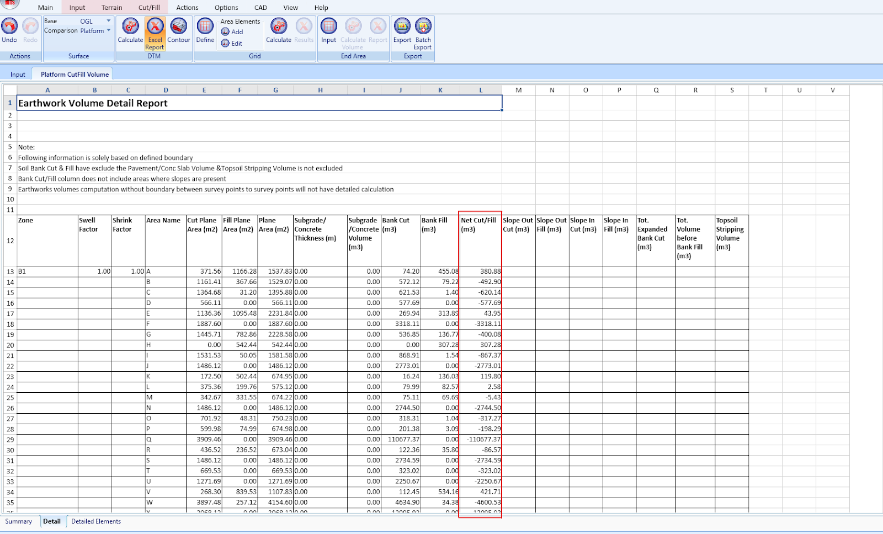This screenshot has height=534, width=883.
Task: Click the DTM Calculate gear icon
Action: 130,26
